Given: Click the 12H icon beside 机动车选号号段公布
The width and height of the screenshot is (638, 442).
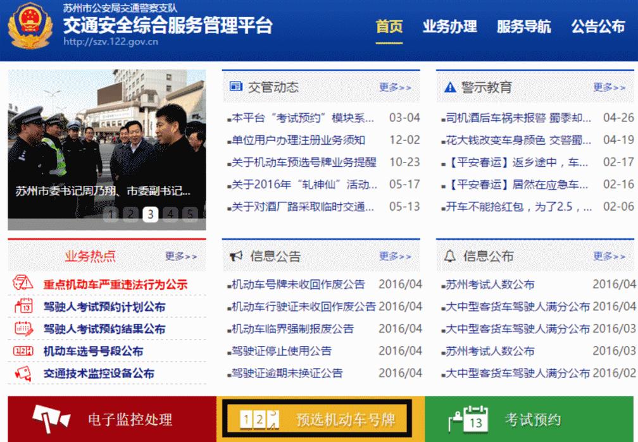Looking at the screenshot, I should [x=23, y=351].
